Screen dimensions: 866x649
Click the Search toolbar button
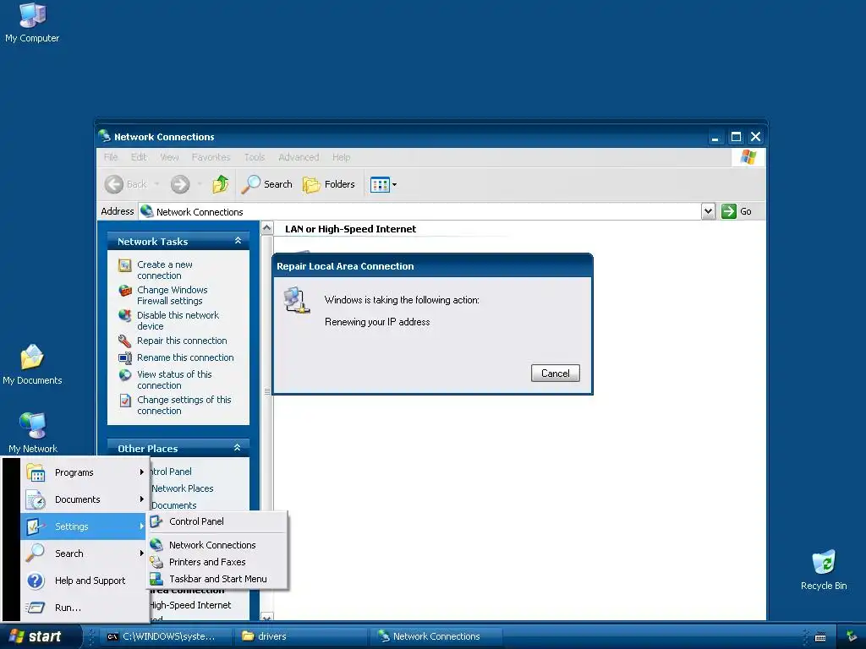[x=267, y=184]
